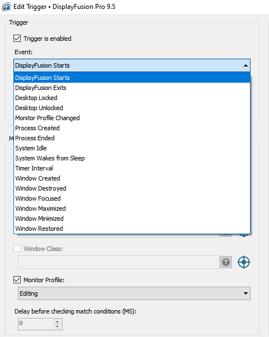Pick Process Ended from the list

132,138
